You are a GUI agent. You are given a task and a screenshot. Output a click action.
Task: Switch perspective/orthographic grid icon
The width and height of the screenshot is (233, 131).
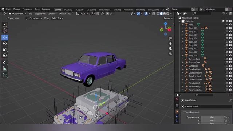(x=170, y=54)
